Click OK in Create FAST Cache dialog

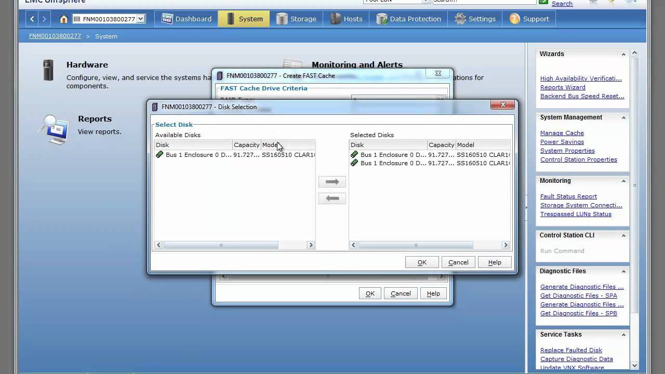(370, 293)
